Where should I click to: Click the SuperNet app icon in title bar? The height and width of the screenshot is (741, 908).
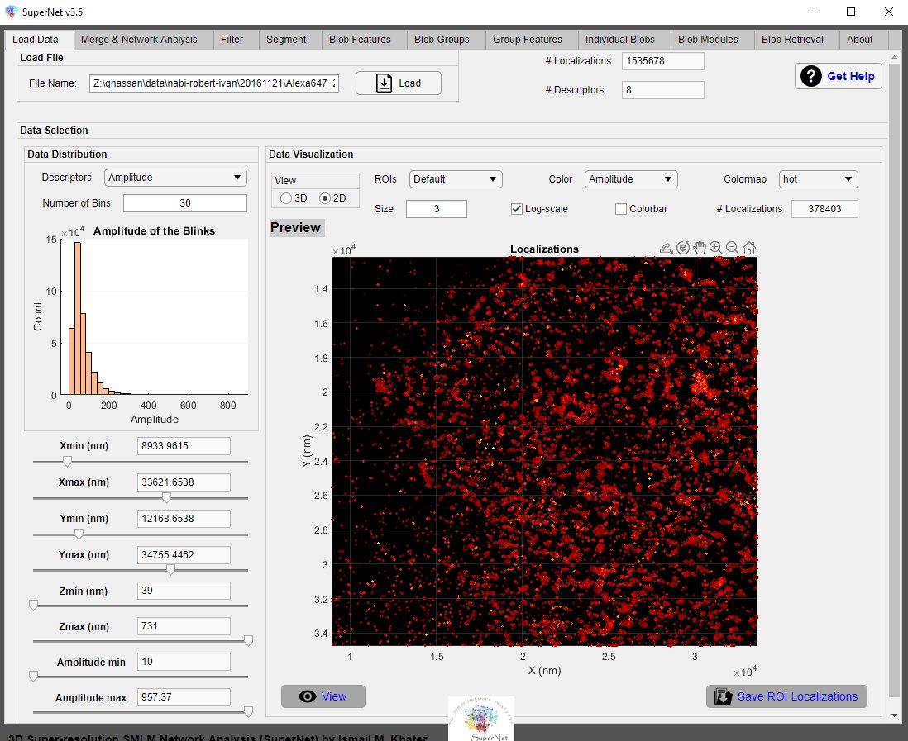tap(11, 12)
